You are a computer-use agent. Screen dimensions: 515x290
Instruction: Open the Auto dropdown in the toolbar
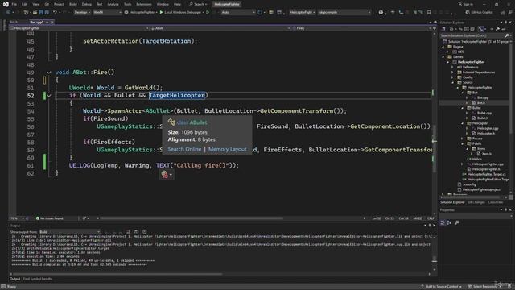[238, 12]
